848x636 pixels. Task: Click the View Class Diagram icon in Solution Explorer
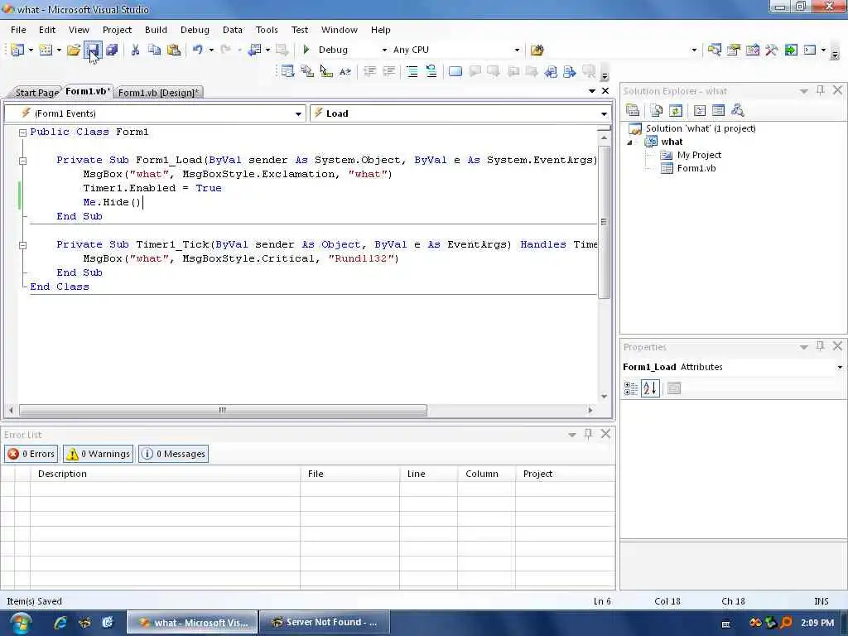738,111
